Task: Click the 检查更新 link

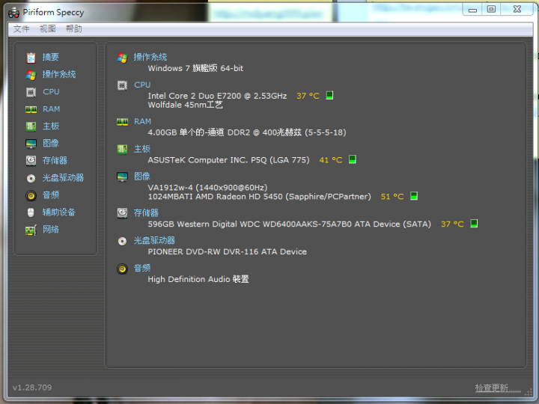Action: 498,388
